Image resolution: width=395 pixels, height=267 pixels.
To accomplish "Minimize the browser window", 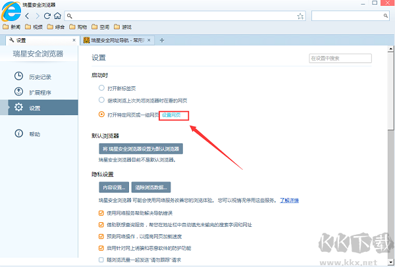I will (x=363, y=4).
